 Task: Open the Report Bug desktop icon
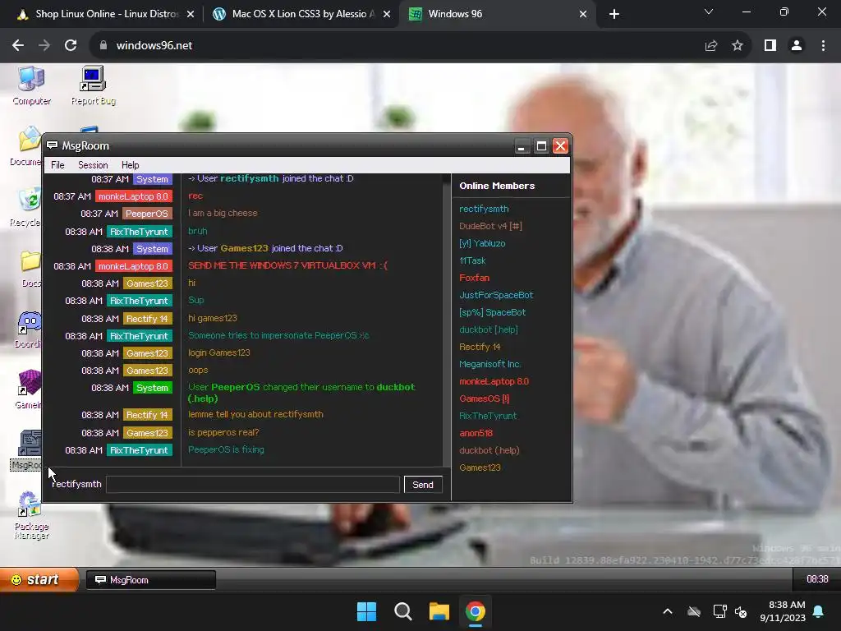pos(94,85)
